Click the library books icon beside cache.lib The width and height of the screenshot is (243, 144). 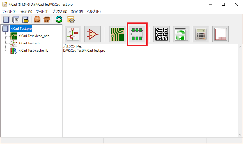[x=13, y=51]
